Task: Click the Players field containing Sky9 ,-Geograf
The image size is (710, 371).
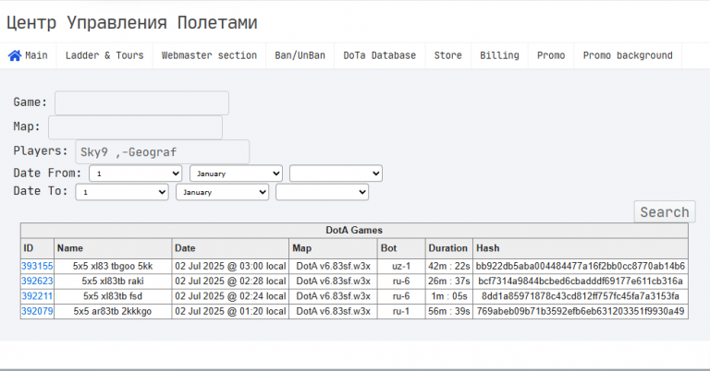Action: (162, 152)
